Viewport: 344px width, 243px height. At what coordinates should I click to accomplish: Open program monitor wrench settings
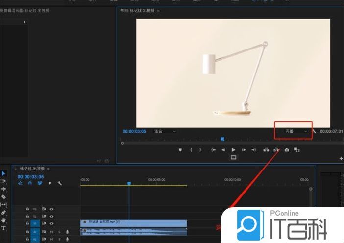point(314,131)
